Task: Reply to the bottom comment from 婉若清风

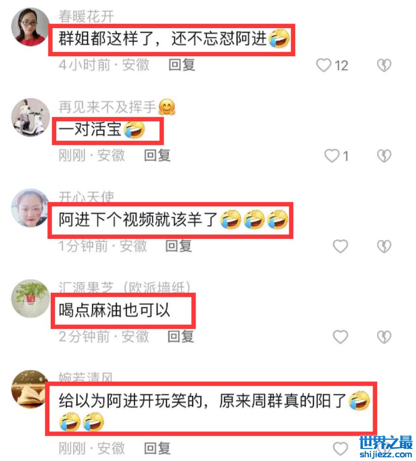Action: point(157,449)
